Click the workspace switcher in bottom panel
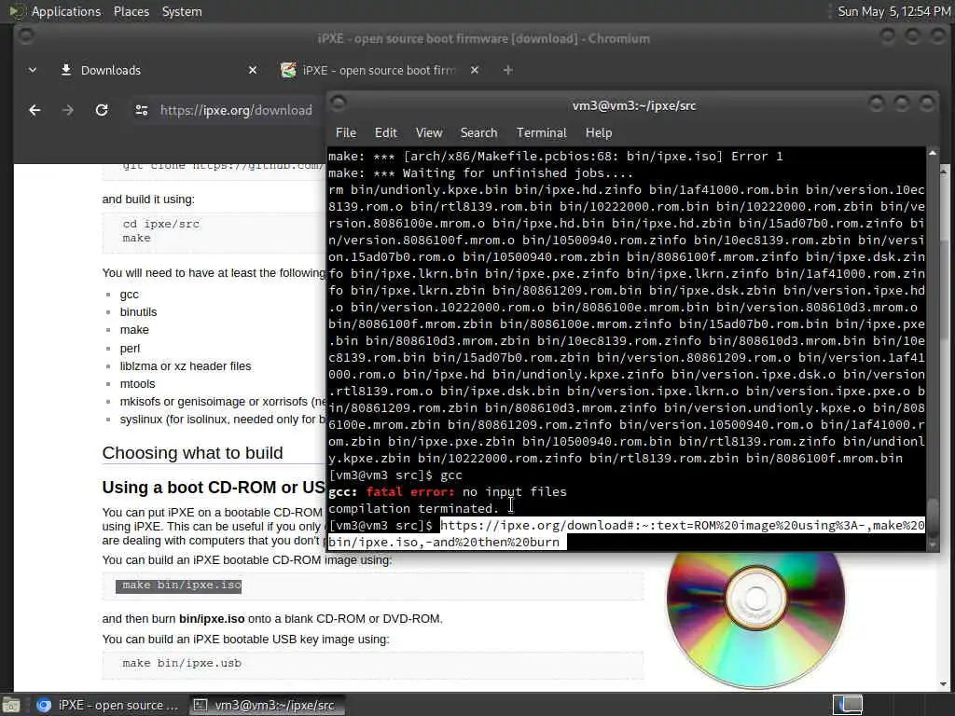 click(x=848, y=705)
